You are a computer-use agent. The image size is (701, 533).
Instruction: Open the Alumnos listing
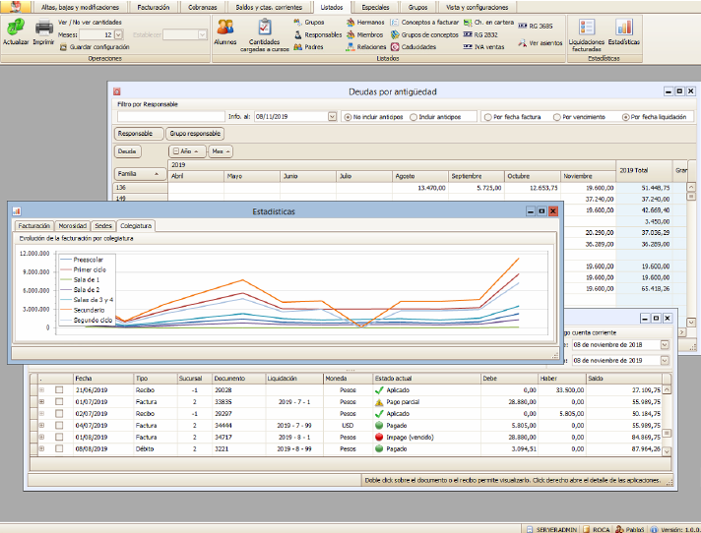[225, 29]
